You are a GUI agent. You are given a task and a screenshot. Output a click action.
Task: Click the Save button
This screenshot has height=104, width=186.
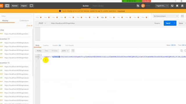click(181, 23)
